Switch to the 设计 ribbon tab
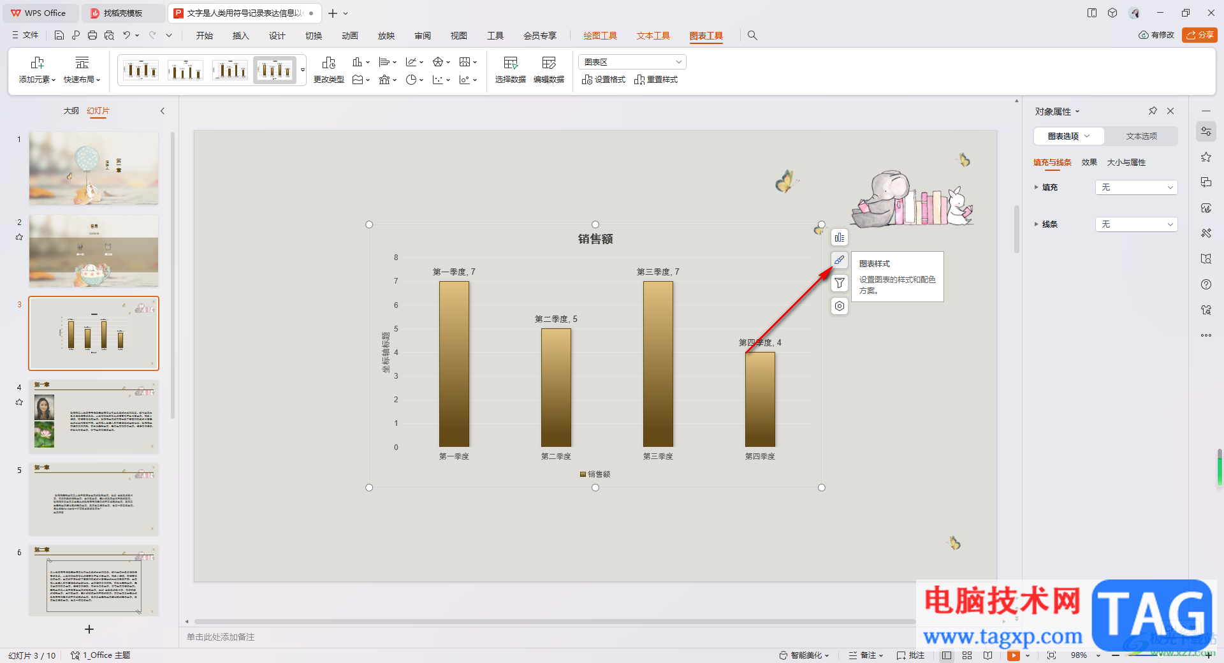The width and height of the screenshot is (1224, 663). pos(277,36)
